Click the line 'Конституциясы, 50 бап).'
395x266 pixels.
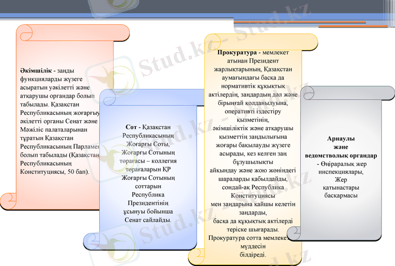pyautogui.click(x=55, y=172)
